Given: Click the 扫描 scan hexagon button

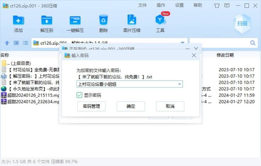Looking at the screenshot, I should [x=242, y=23].
